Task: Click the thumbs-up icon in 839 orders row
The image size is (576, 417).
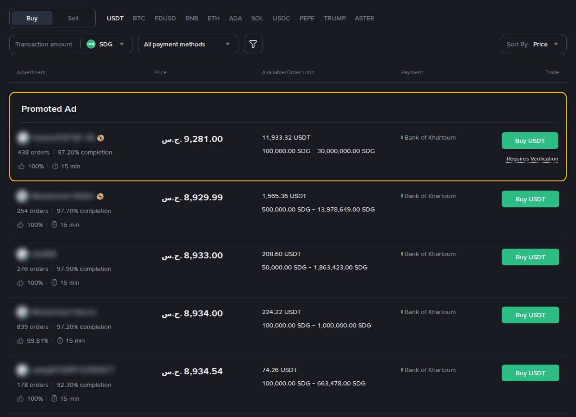Action: point(20,340)
